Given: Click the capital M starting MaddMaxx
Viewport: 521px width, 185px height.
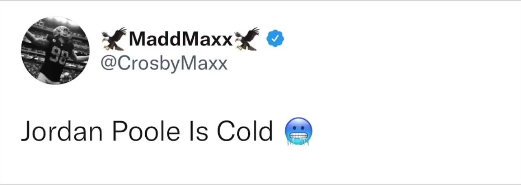Looking at the screenshot, I should [137, 39].
